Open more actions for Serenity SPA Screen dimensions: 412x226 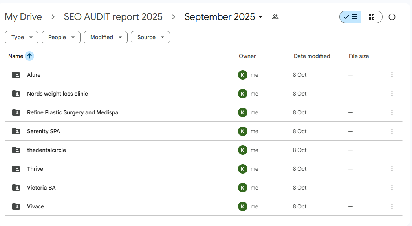pos(392,131)
